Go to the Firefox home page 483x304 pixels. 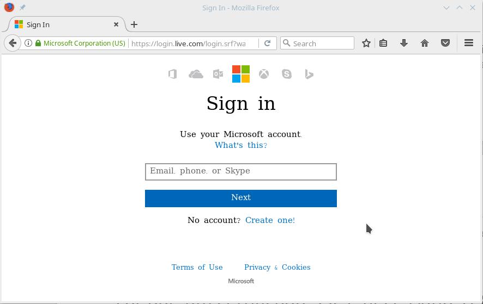tap(425, 43)
